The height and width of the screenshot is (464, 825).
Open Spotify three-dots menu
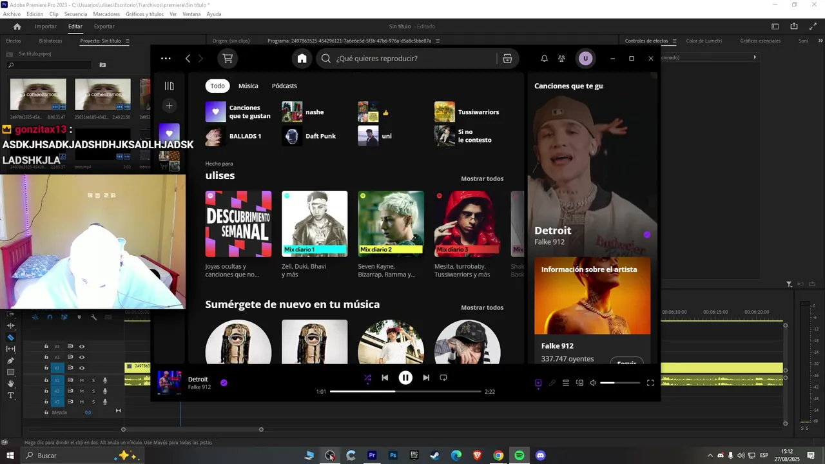click(x=166, y=59)
